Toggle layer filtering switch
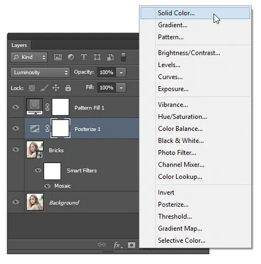Viewport: 261px width, 264px height. click(x=123, y=57)
